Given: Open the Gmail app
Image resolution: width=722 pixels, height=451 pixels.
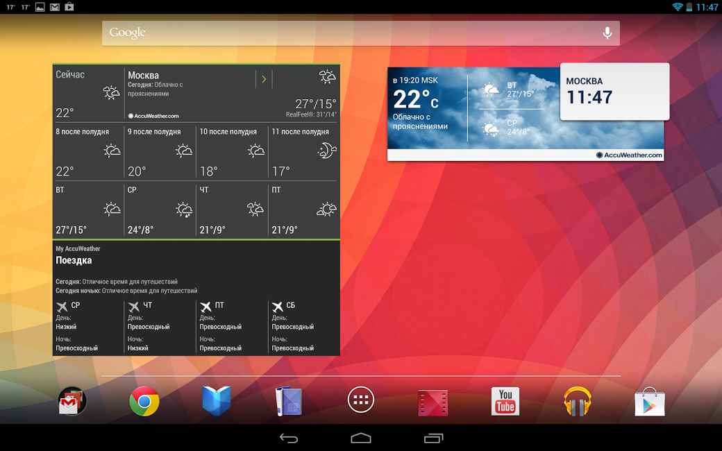Looking at the screenshot, I should coord(72,401).
